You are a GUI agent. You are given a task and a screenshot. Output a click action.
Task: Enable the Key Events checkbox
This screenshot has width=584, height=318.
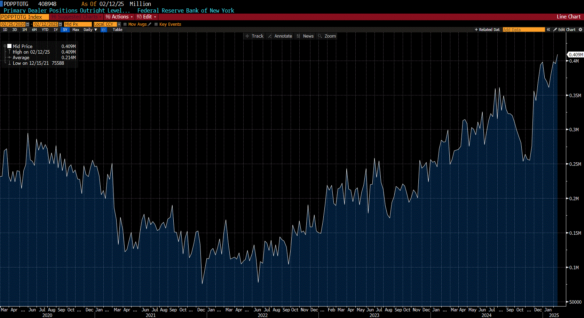click(156, 24)
